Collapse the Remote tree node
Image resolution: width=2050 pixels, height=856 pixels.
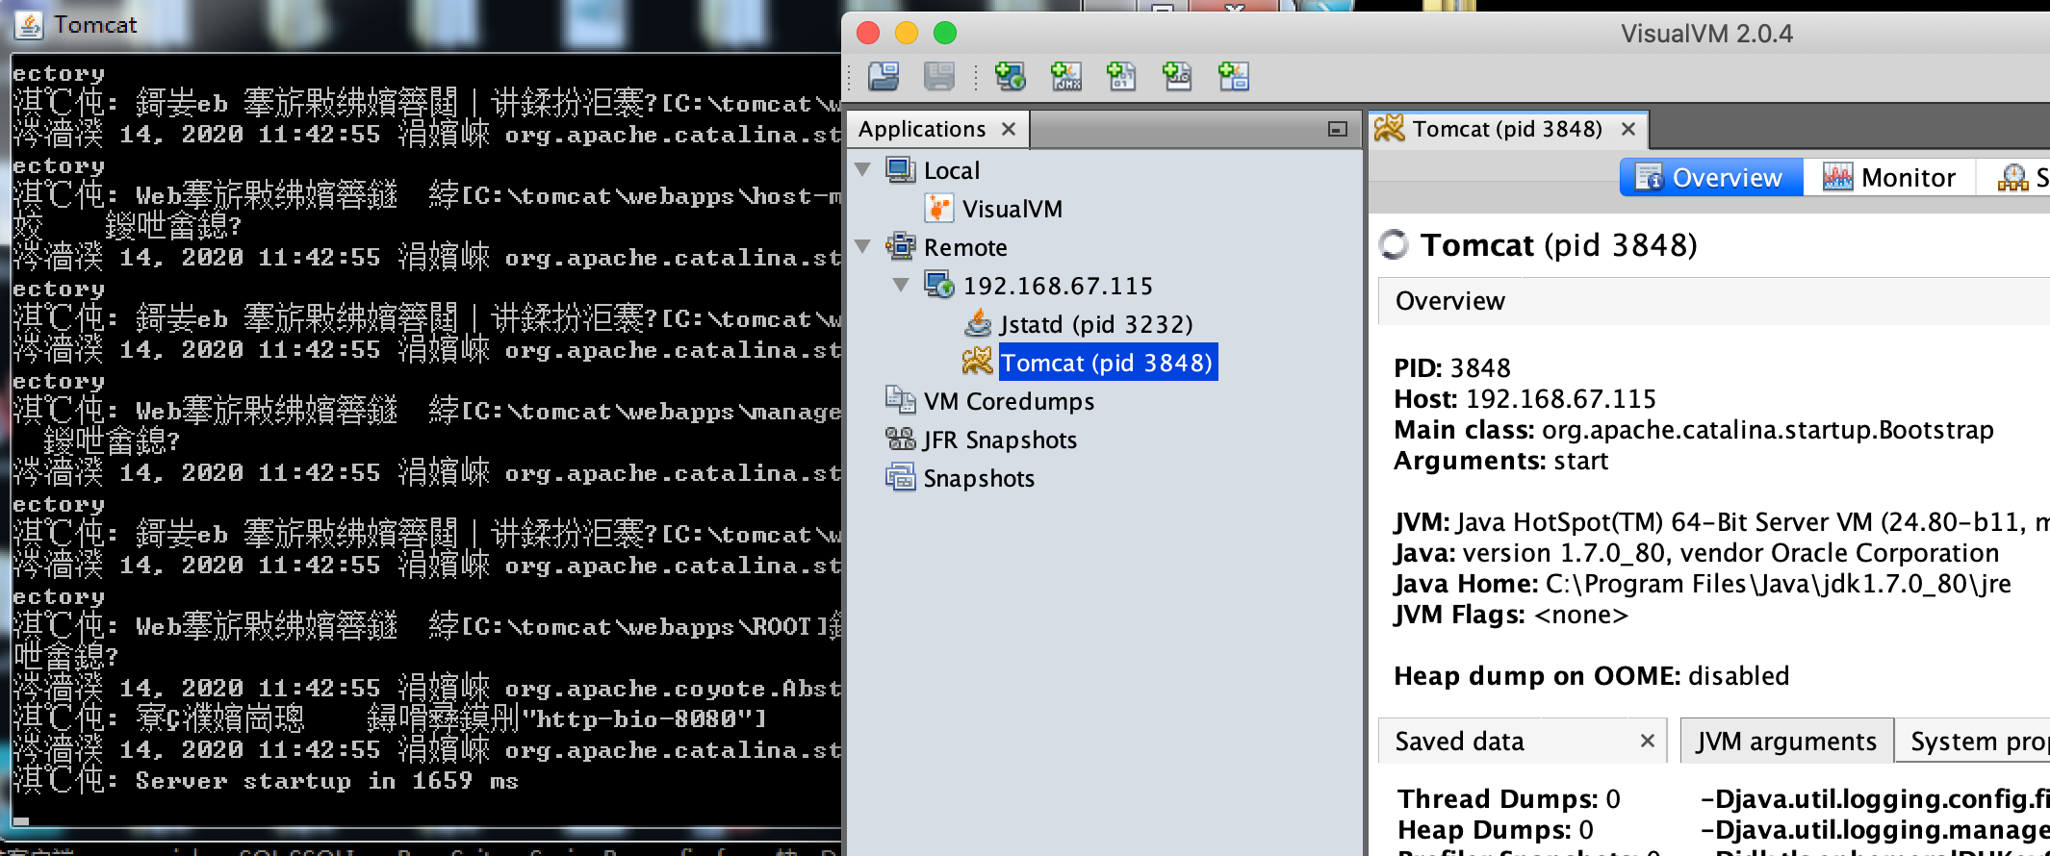point(863,247)
